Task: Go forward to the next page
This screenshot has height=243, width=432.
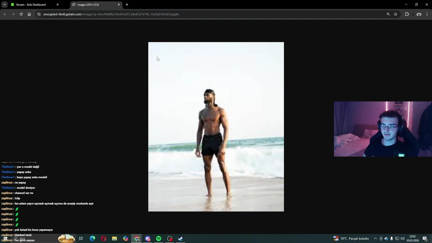Action: click(13, 14)
